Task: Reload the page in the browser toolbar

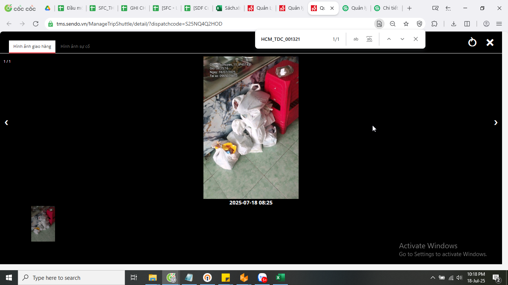Action: (36, 24)
